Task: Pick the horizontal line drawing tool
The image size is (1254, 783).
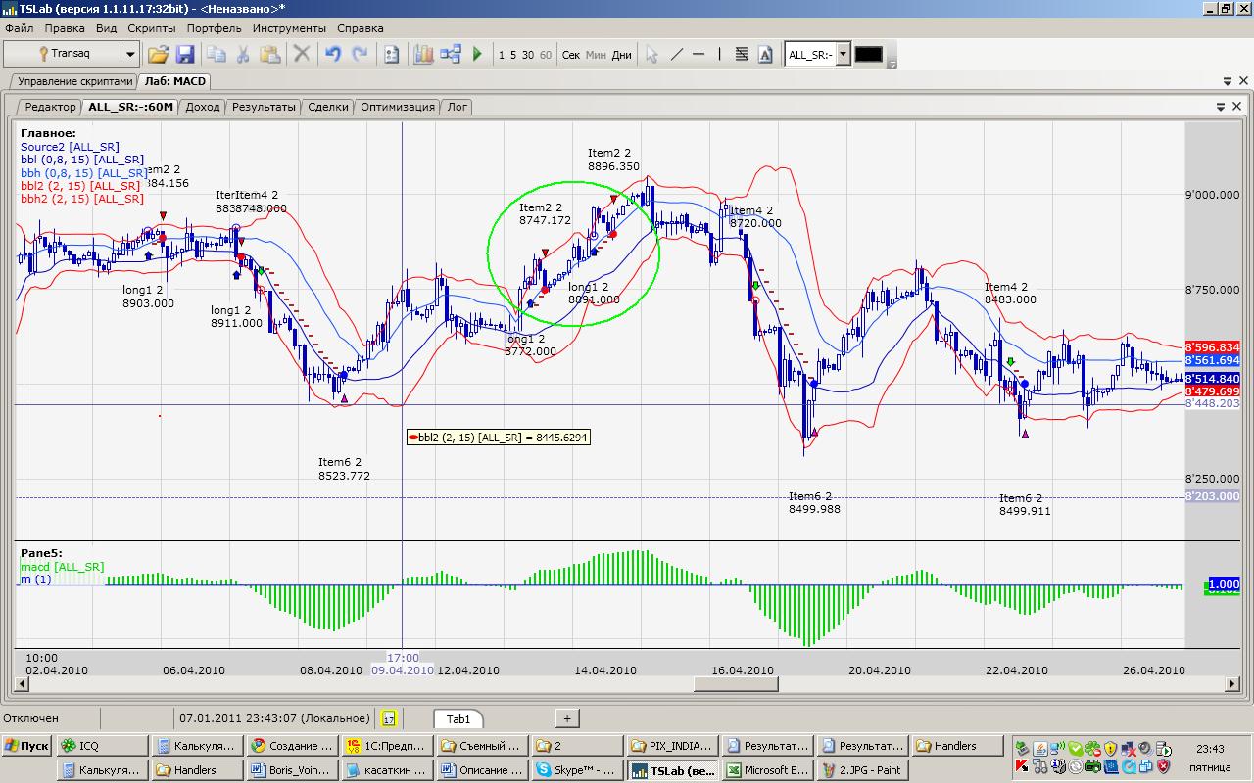Action: pyautogui.click(x=699, y=55)
